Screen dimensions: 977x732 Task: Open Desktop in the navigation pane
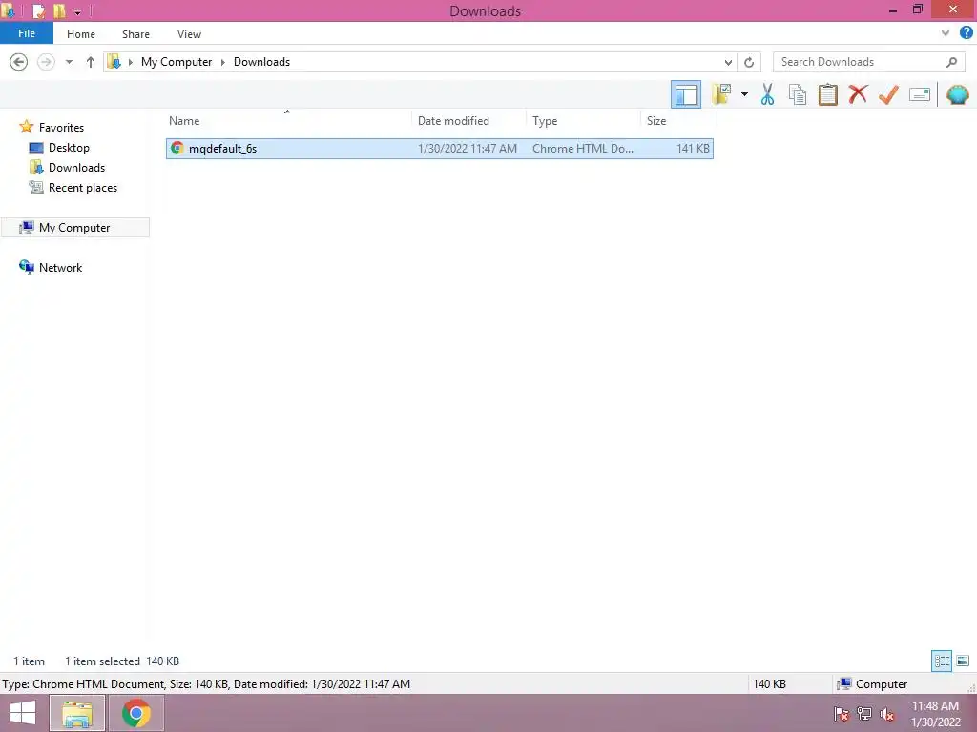point(69,148)
